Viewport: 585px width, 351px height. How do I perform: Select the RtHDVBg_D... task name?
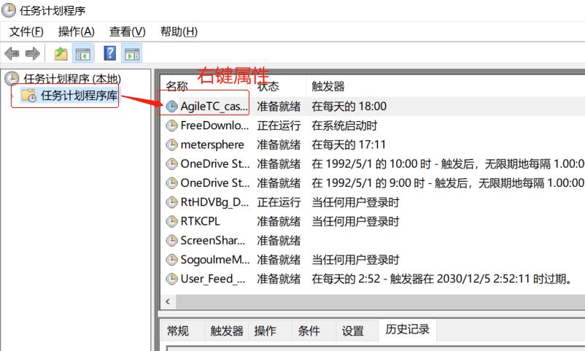pos(214,202)
